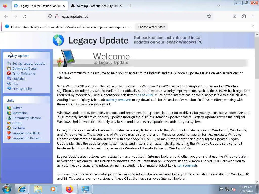This screenshot has height=194, width=259.
Task: Open Twitter link in sidebar
Action: click(x=17, y=108)
